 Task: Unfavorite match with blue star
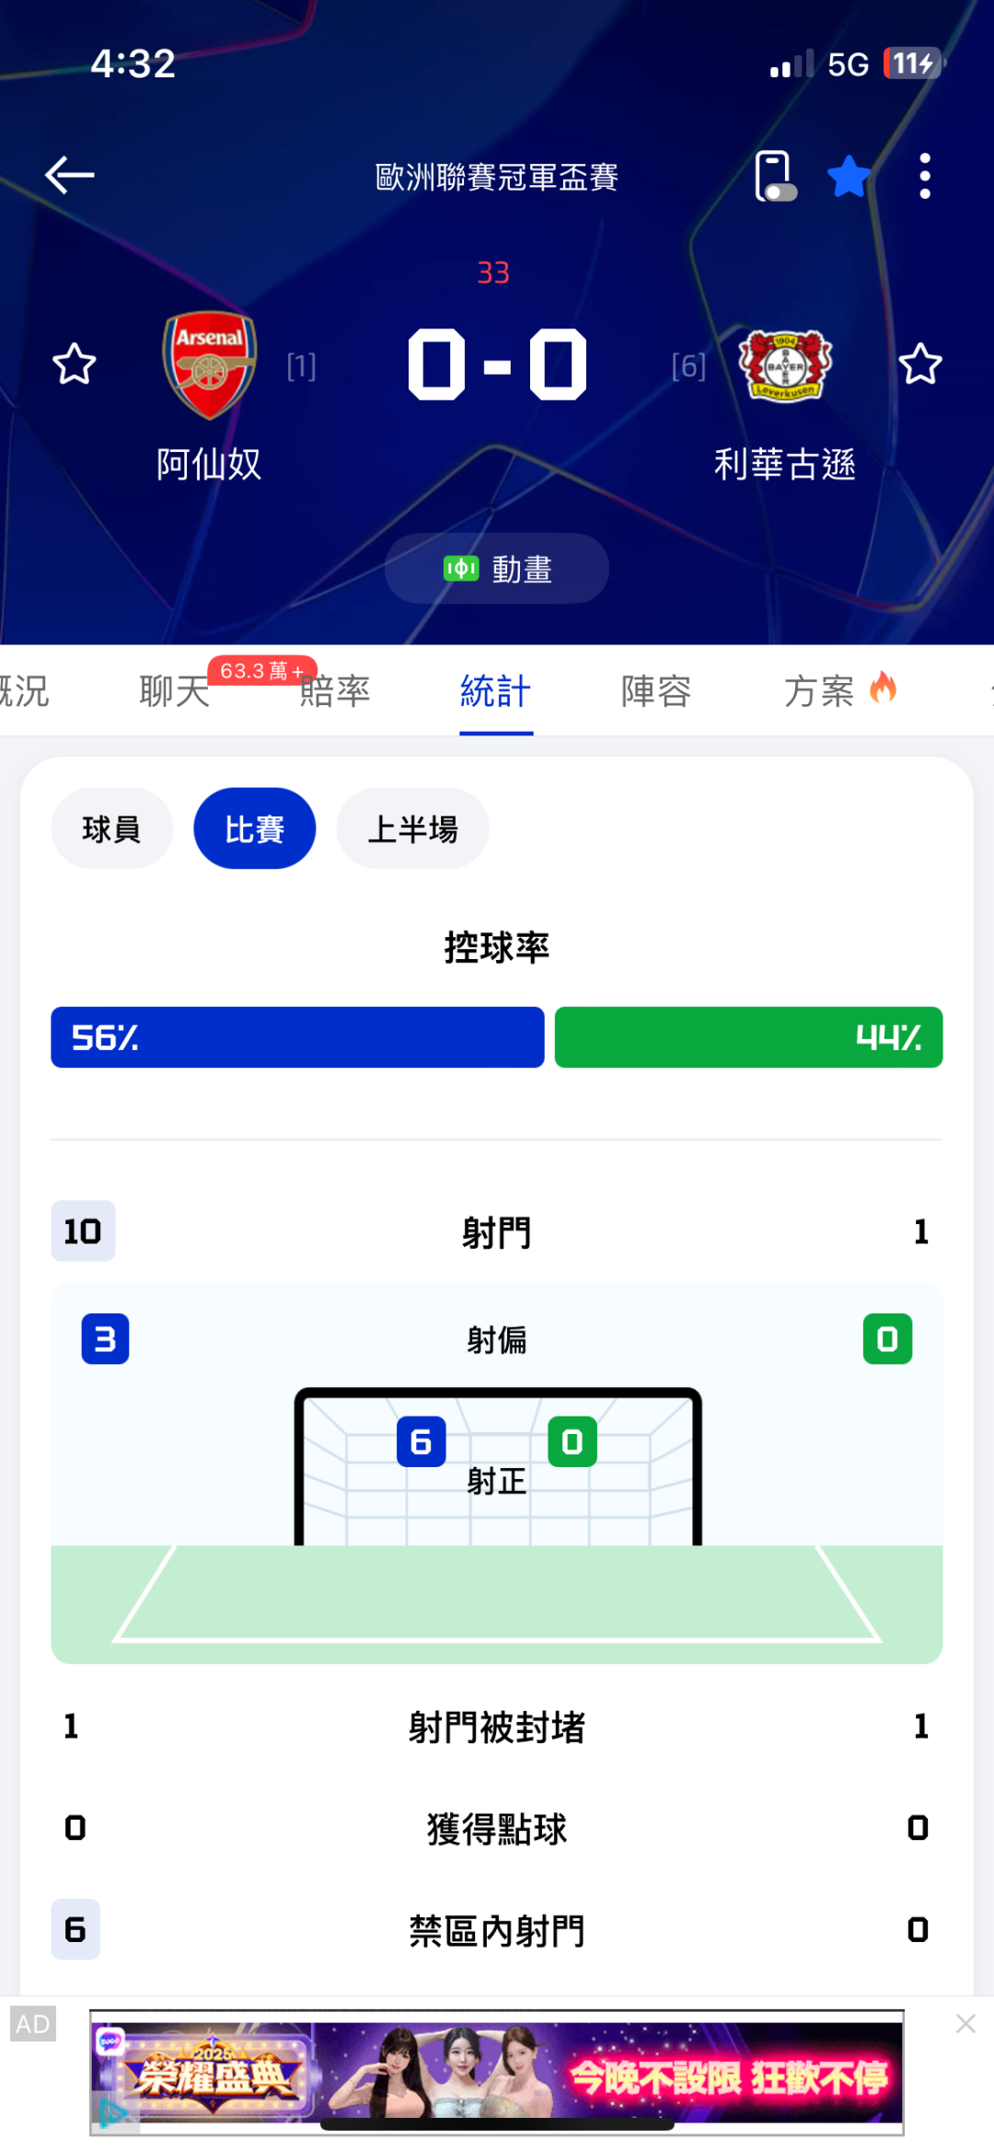click(x=849, y=176)
